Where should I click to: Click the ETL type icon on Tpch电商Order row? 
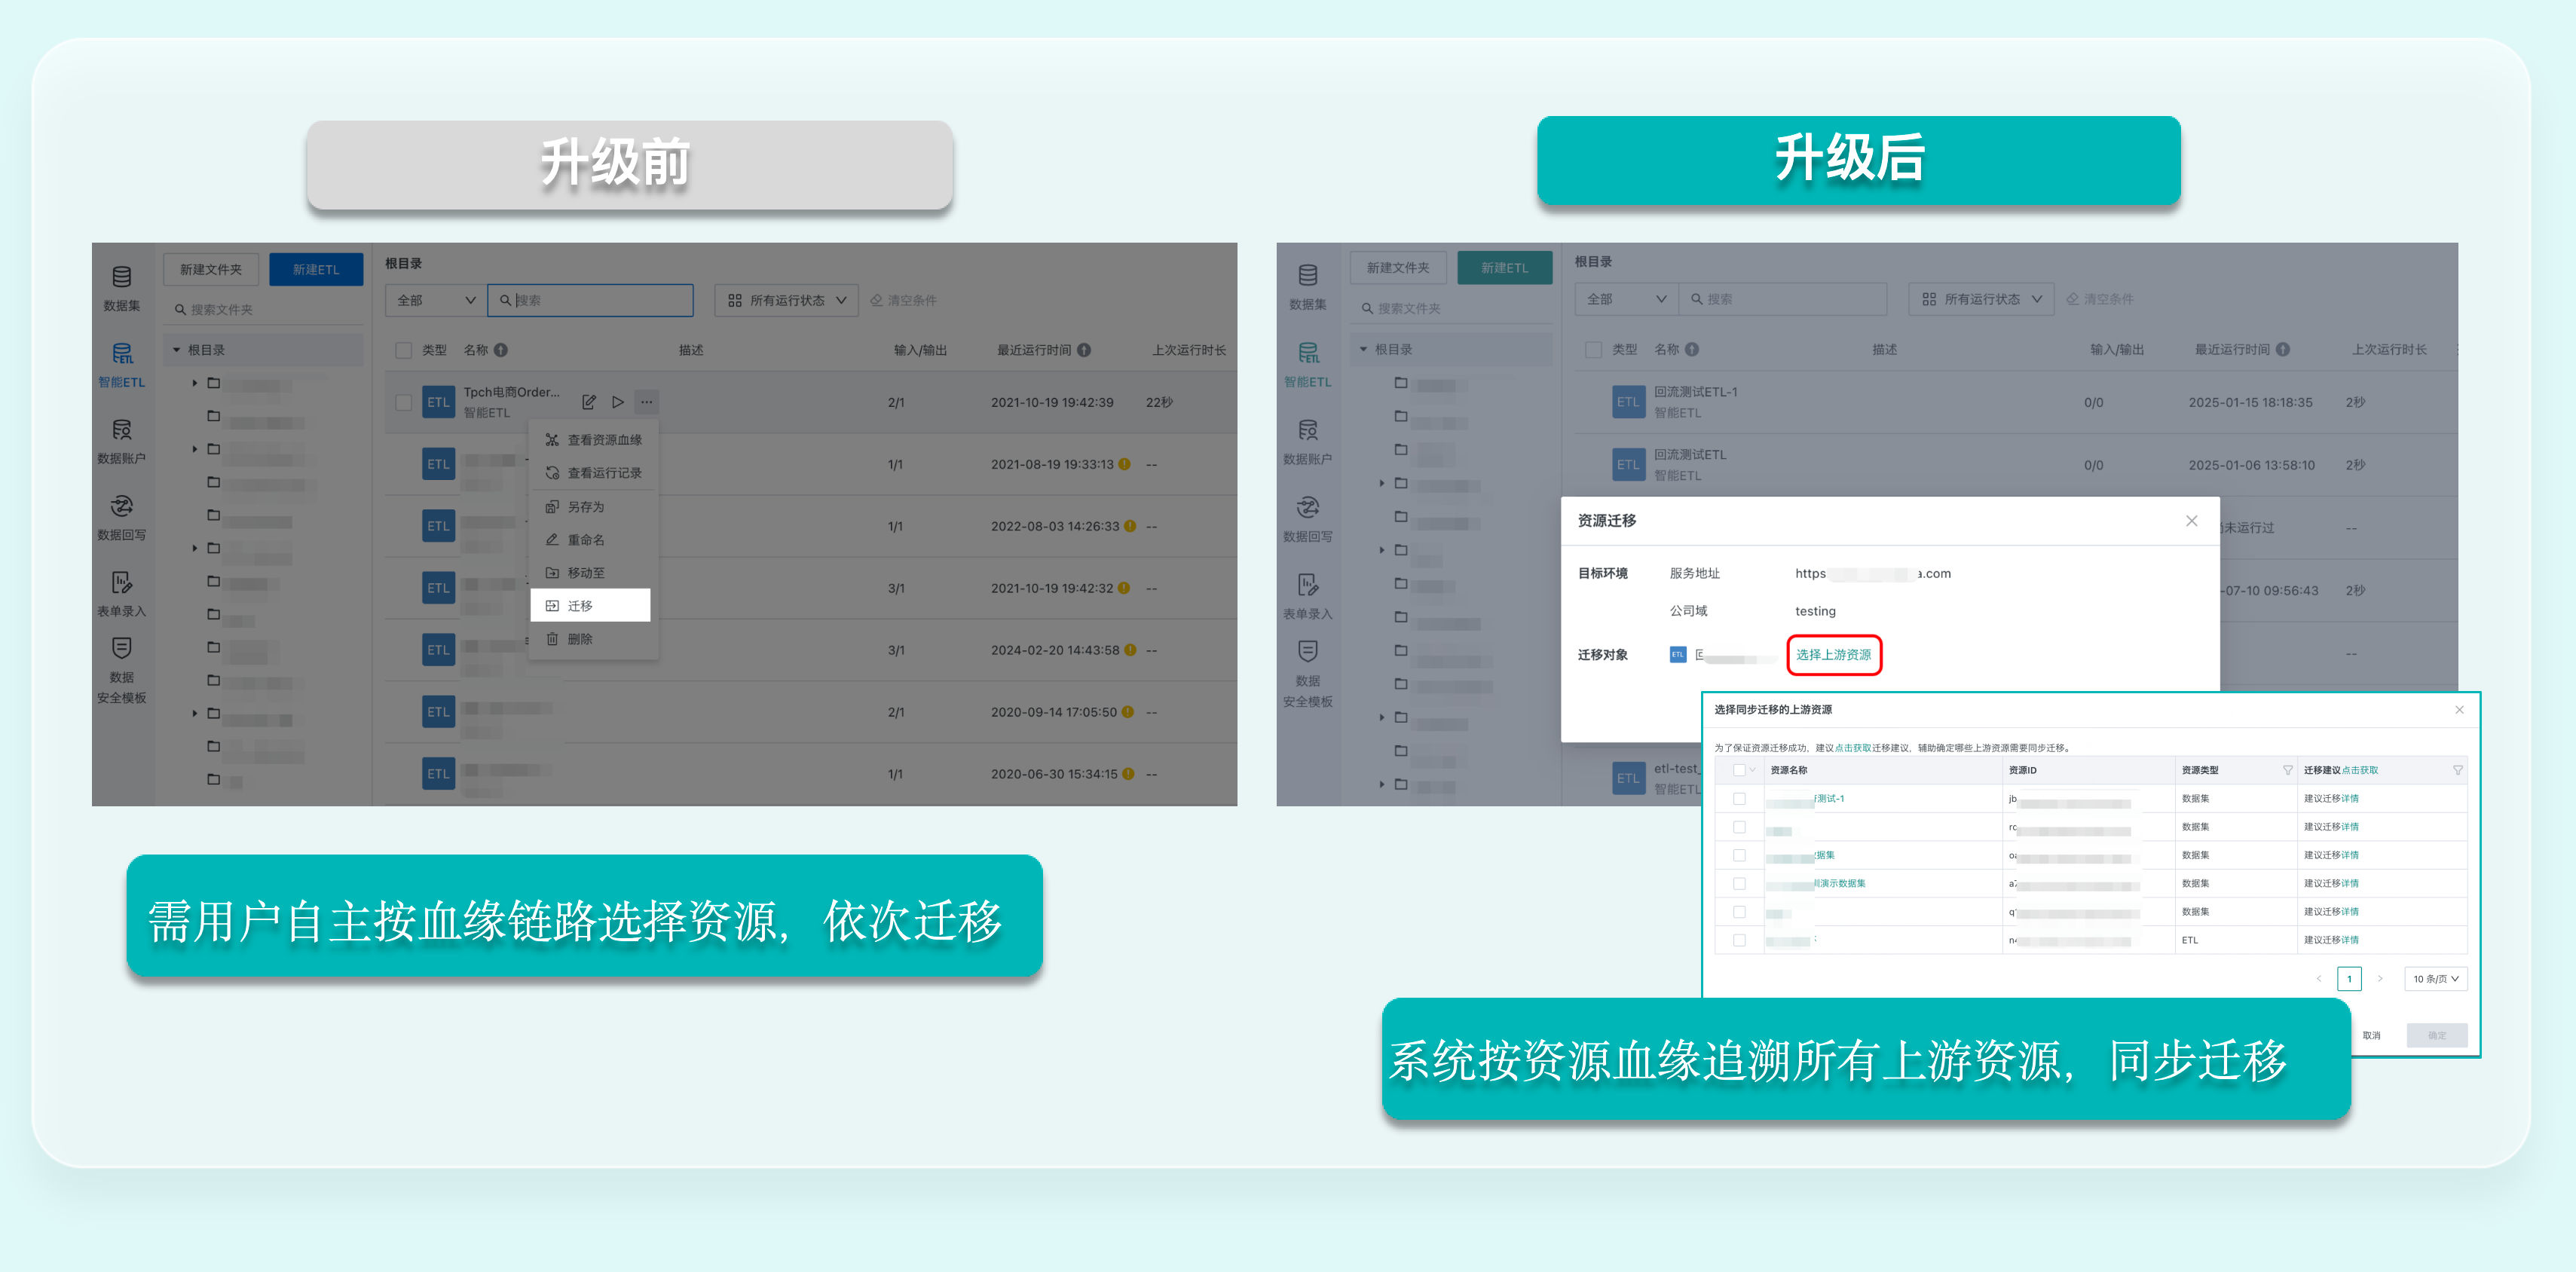coord(438,402)
